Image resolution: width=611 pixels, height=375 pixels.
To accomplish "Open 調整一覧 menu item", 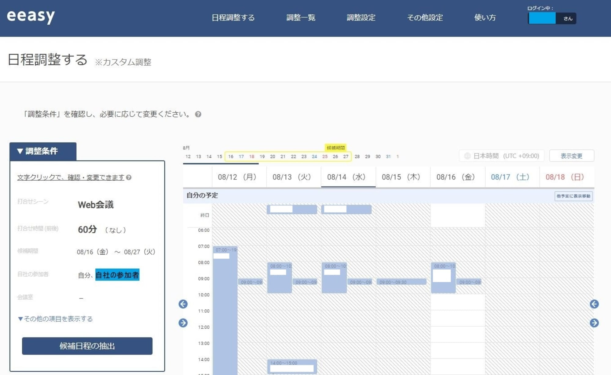I will pyautogui.click(x=301, y=18).
